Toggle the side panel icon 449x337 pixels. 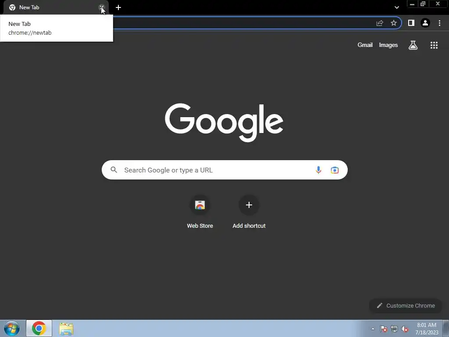[x=411, y=23]
